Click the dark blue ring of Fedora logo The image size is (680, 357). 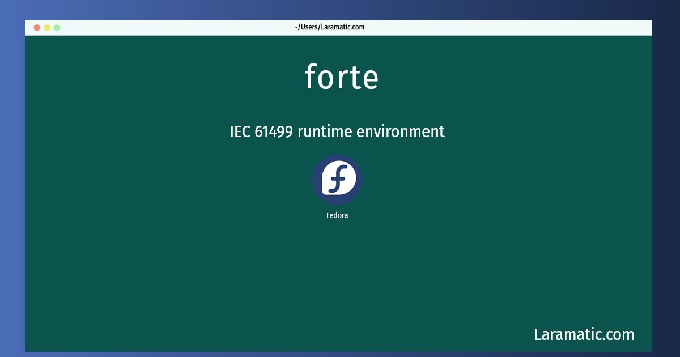pyautogui.click(x=316, y=180)
